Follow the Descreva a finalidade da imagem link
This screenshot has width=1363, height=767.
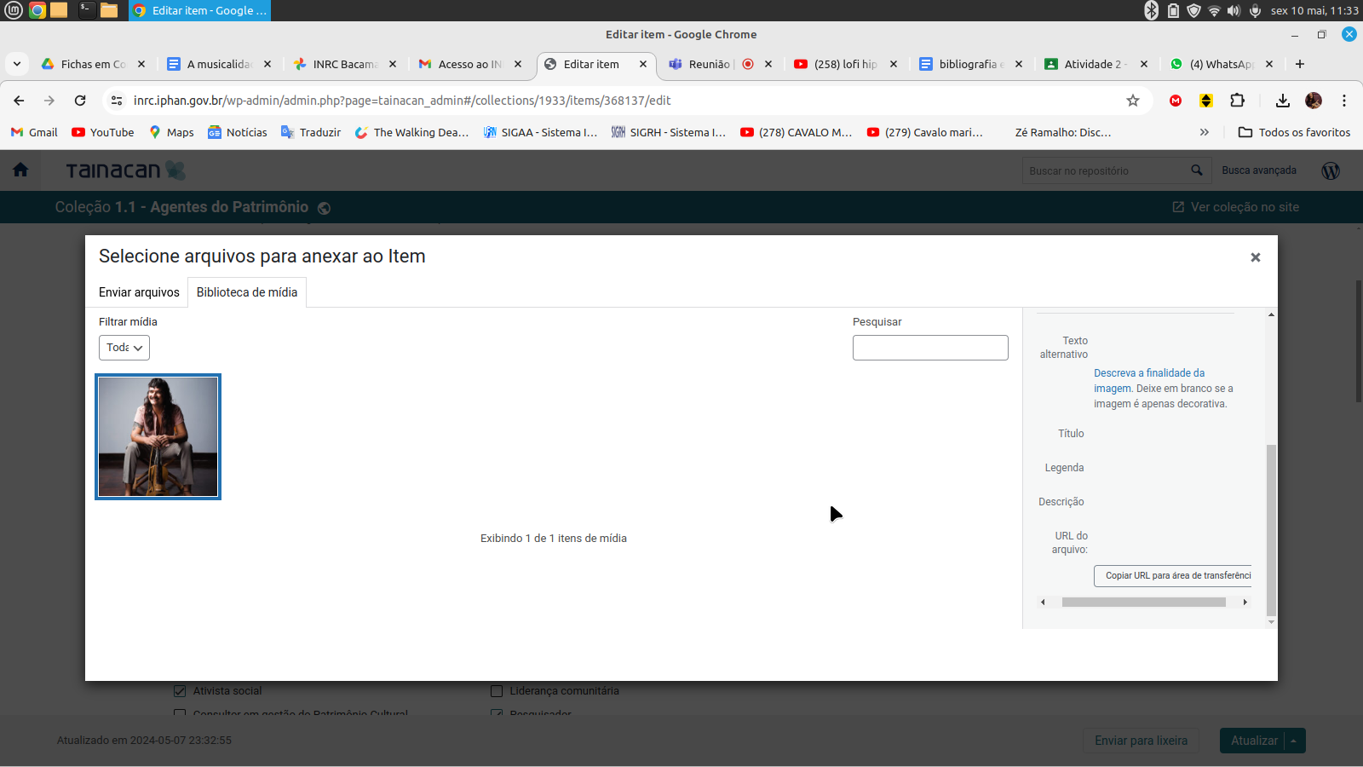point(1149,380)
